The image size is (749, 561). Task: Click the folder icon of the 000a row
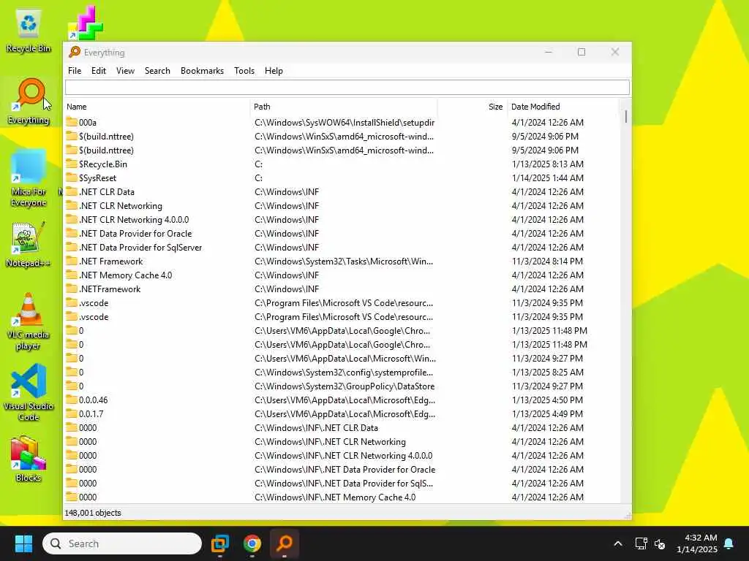(72, 122)
